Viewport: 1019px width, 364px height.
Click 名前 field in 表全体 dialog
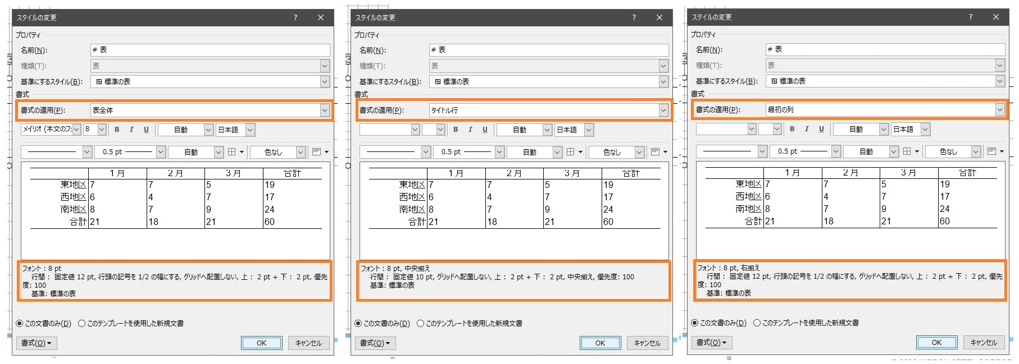tap(210, 50)
